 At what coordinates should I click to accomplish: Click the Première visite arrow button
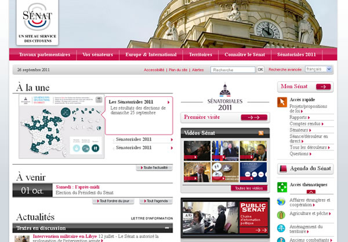tap(254, 117)
